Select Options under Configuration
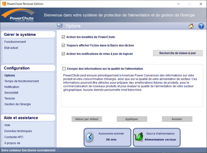Viewport: 207px width, 153px height. click(x=10, y=75)
